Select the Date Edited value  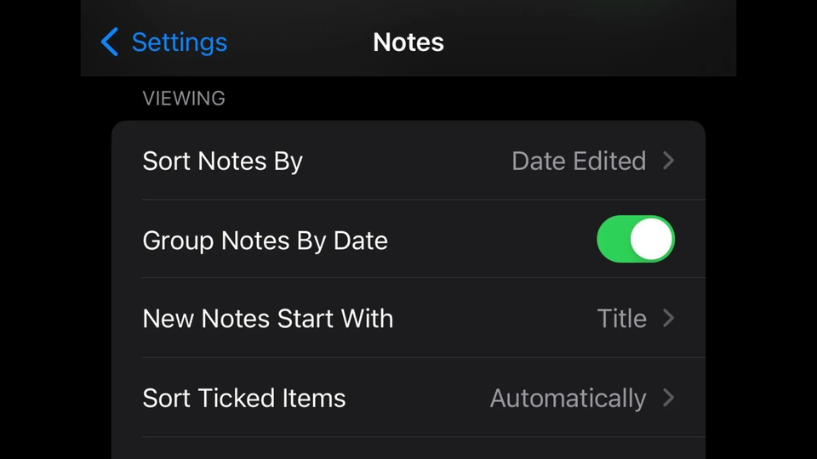(x=579, y=161)
